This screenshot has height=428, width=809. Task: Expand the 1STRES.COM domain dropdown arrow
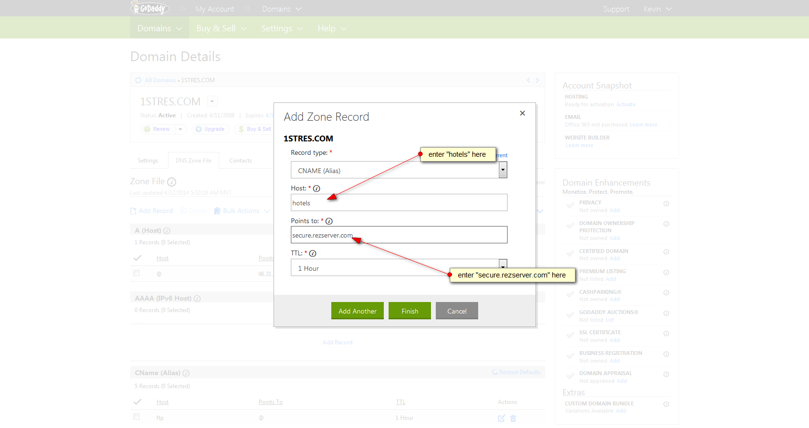coord(212,101)
